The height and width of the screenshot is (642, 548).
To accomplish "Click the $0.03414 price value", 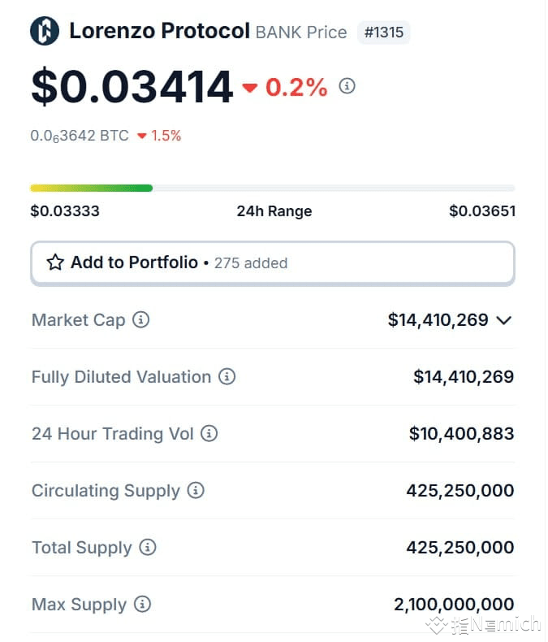I will (x=132, y=87).
